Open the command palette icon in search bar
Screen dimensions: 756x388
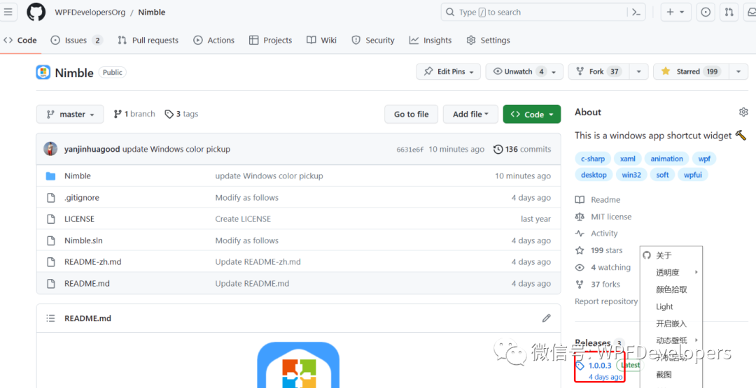tap(636, 12)
